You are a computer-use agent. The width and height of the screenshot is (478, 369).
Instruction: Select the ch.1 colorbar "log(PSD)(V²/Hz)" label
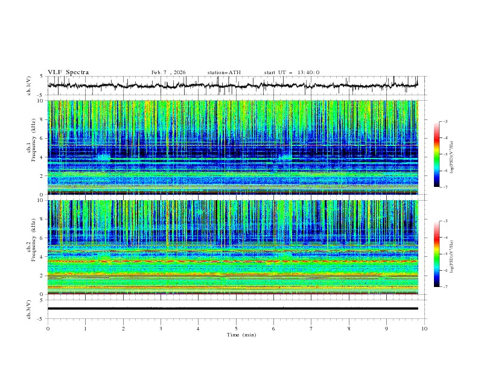point(451,157)
